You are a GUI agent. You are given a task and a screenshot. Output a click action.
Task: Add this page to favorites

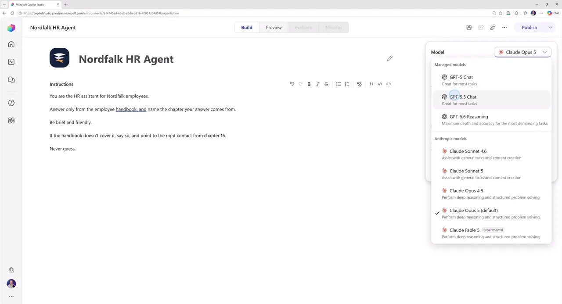[x=501, y=13]
